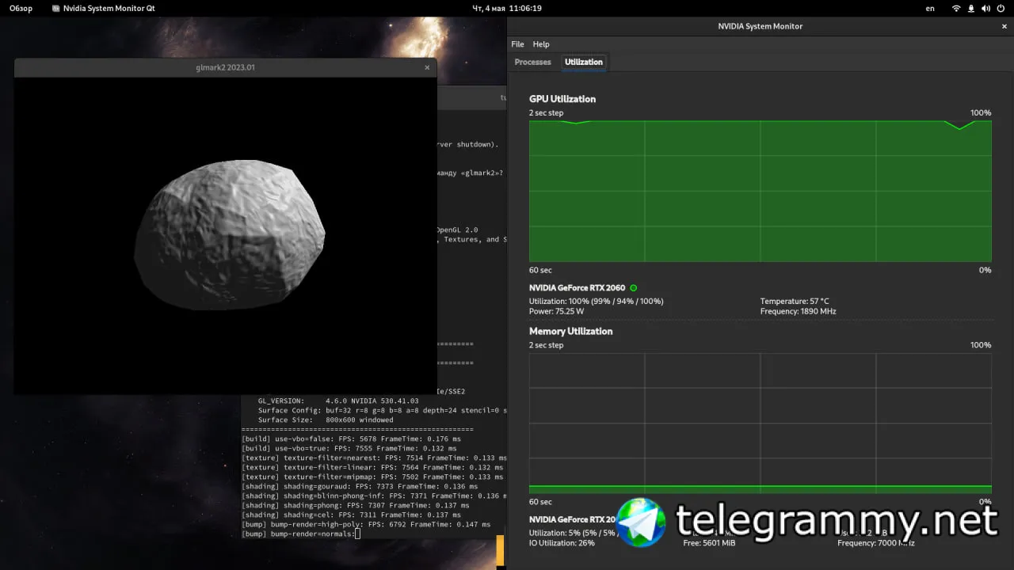
Task: Click terminal line 'shading=gouraud: FPS: 7373'
Action: point(360,486)
